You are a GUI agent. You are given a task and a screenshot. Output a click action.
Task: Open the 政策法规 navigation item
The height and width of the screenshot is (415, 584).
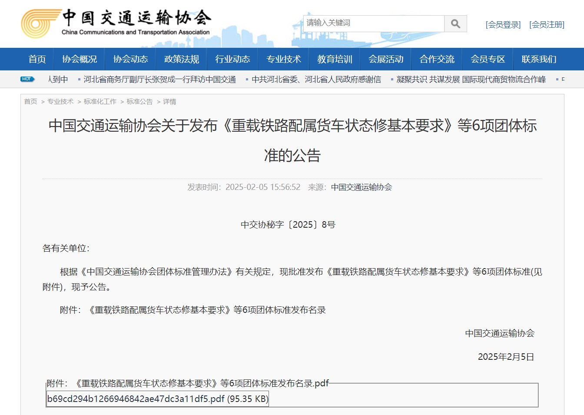click(x=182, y=59)
